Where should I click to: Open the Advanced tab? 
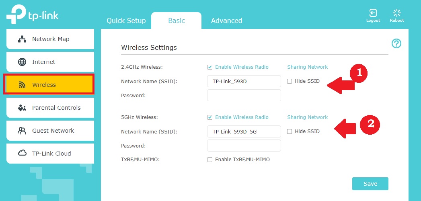click(x=227, y=21)
